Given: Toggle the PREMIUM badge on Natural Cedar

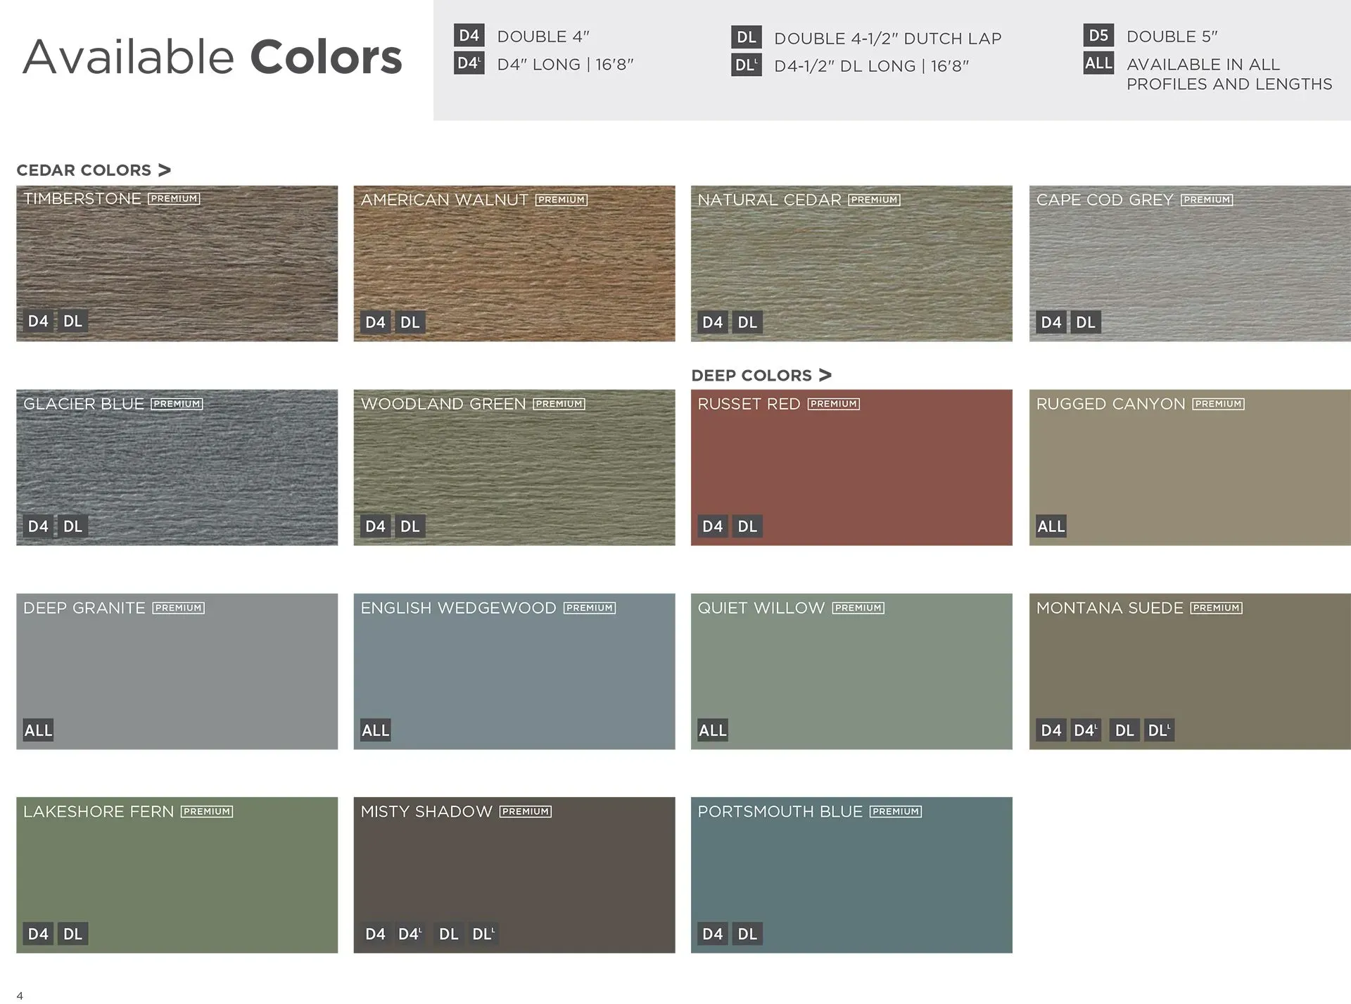Looking at the screenshot, I should tap(875, 199).
